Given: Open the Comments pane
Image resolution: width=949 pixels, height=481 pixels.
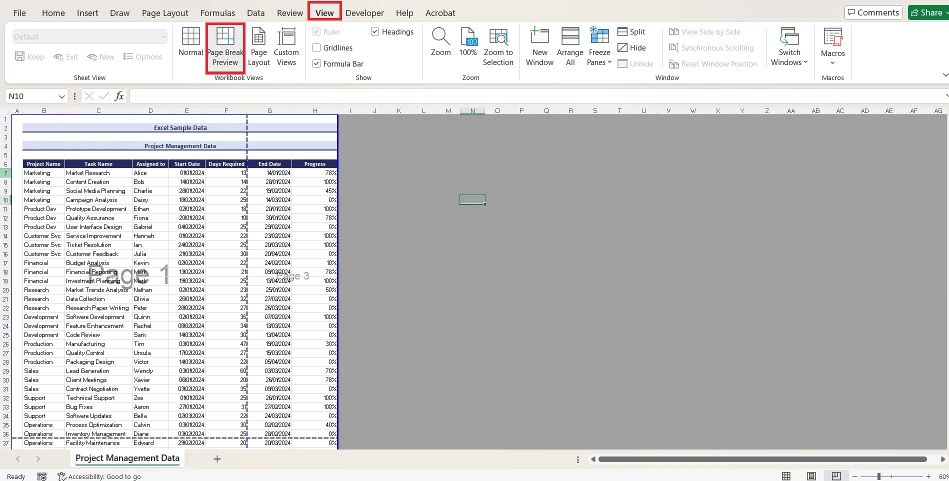Looking at the screenshot, I should point(873,12).
